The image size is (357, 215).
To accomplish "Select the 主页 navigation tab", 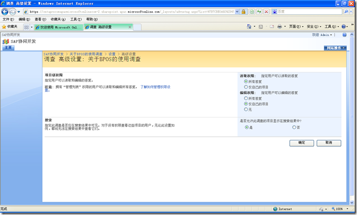I will click(x=8, y=48).
